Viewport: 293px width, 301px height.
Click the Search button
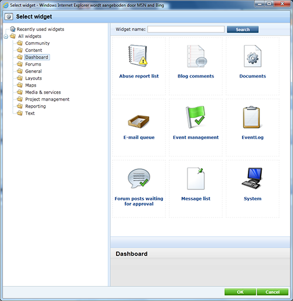(x=243, y=29)
